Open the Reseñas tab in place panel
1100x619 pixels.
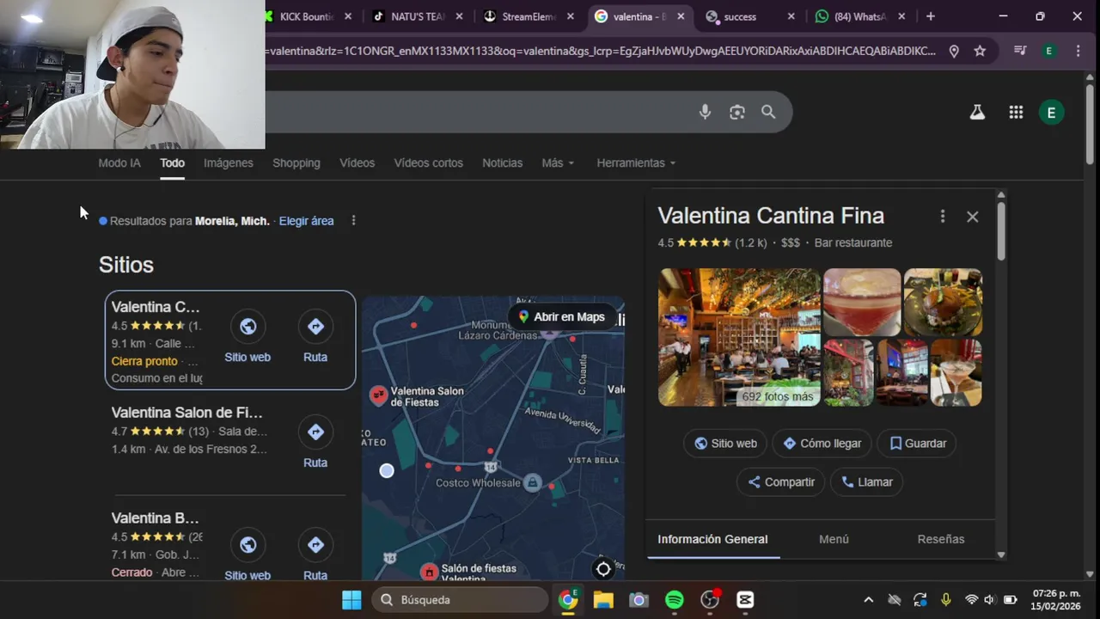click(x=941, y=539)
